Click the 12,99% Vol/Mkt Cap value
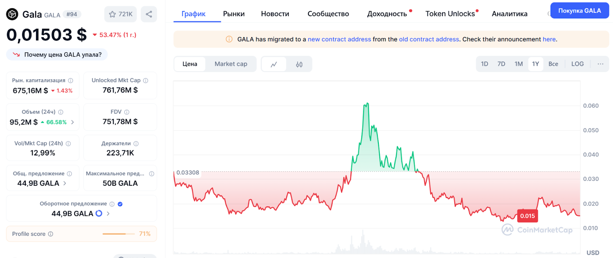The width and height of the screenshot is (613, 258). [43, 153]
